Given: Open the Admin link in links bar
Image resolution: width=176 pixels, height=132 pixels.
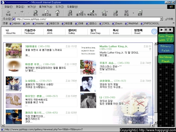Looking at the screenshot, I should tap(15, 23).
